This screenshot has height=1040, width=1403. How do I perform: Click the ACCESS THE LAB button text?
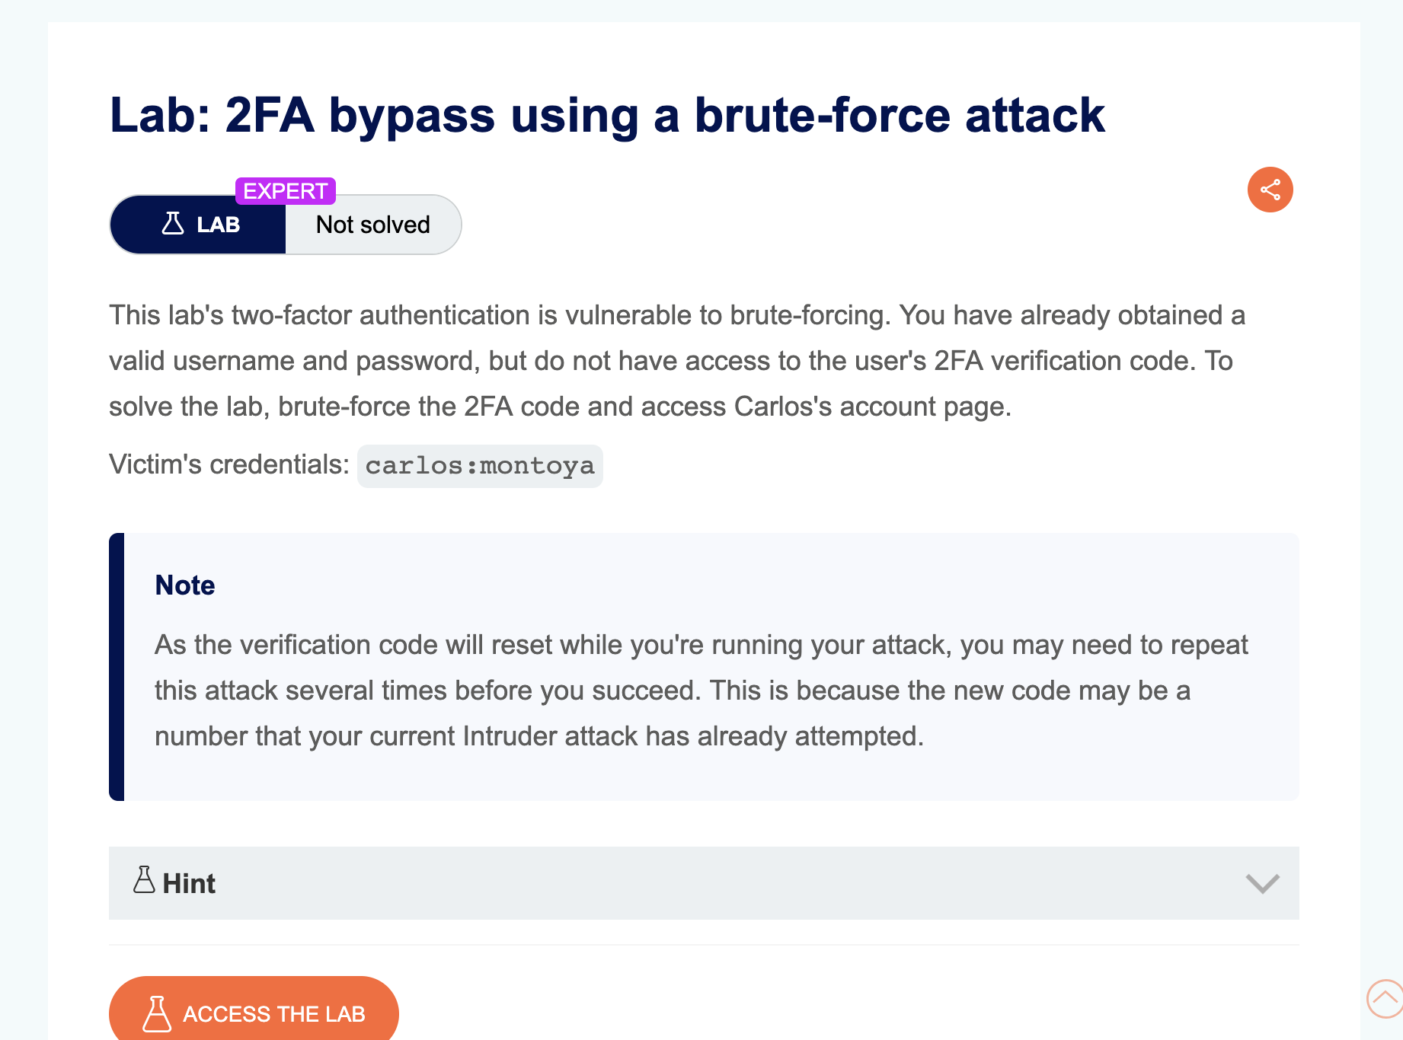tap(274, 1014)
